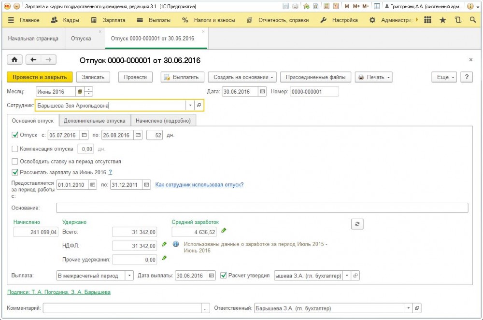Expand the Создать на основании menu
Image resolution: width=483 pixels, height=320 pixels.
244,77
